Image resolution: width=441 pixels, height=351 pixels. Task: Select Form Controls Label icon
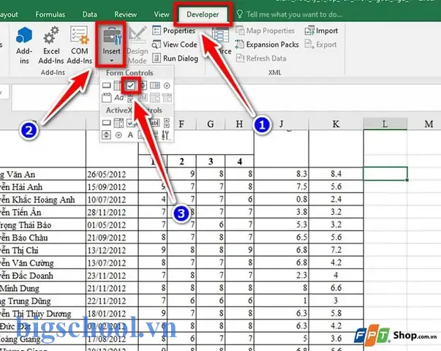[119, 97]
